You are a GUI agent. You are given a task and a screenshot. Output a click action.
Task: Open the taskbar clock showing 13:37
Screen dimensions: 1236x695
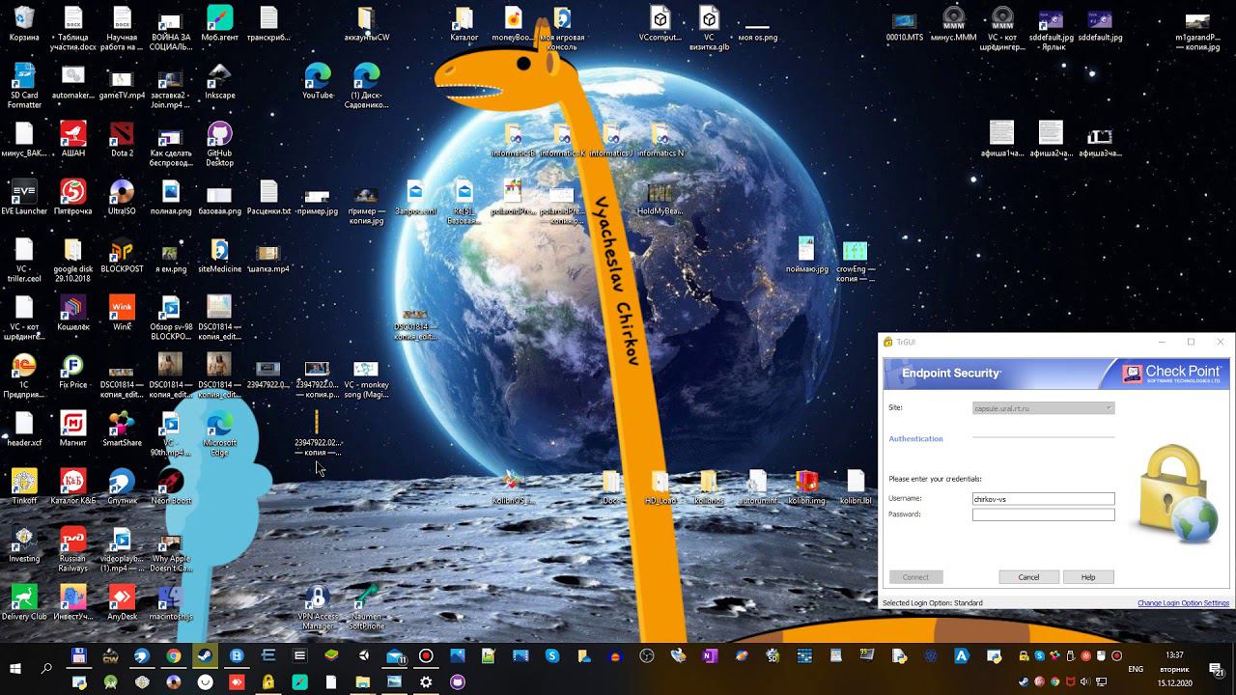1175,668
